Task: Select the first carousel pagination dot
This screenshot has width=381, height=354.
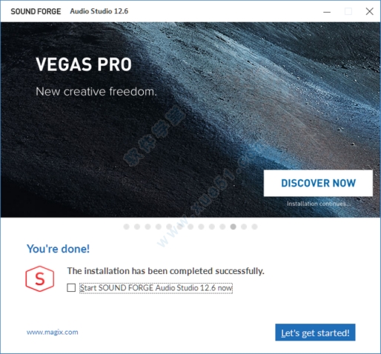Action: (127, 227)
